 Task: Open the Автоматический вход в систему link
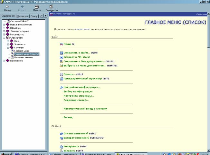[85, 109]
